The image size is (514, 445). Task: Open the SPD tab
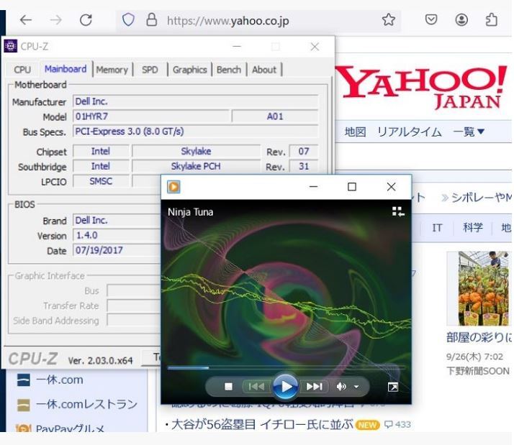[x=150, y=70]
